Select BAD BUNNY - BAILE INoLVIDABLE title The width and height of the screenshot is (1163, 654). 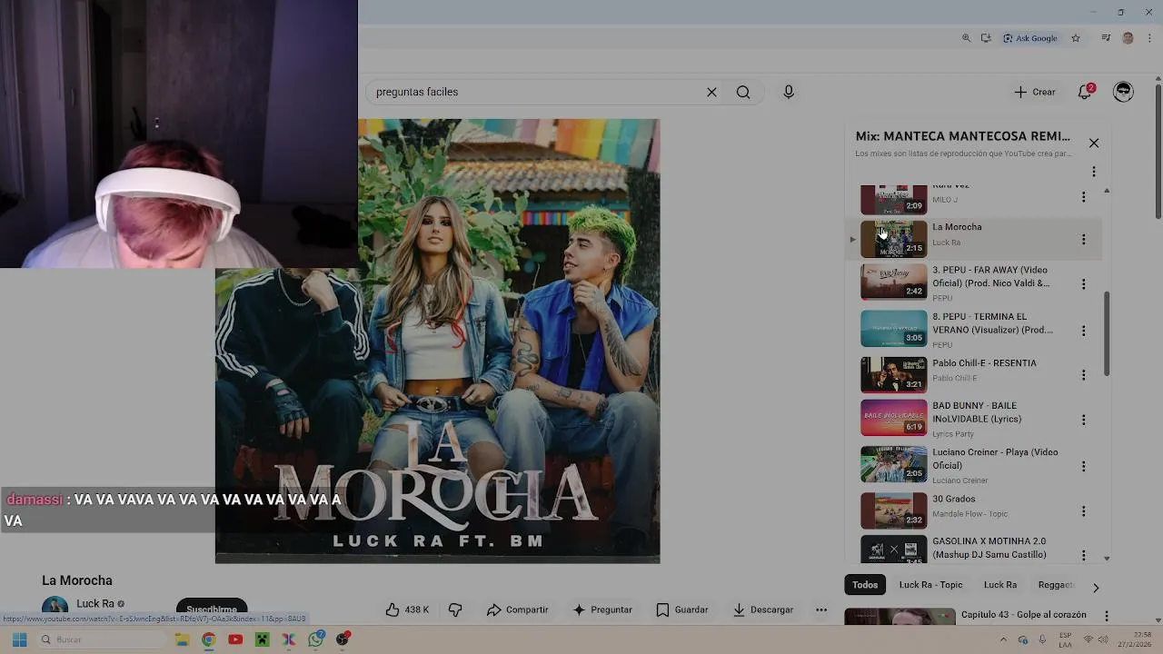[977, 412]
